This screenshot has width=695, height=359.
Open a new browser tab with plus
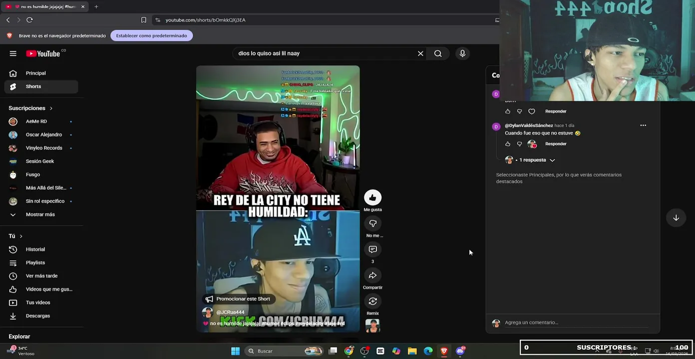(x=96, y=6)
